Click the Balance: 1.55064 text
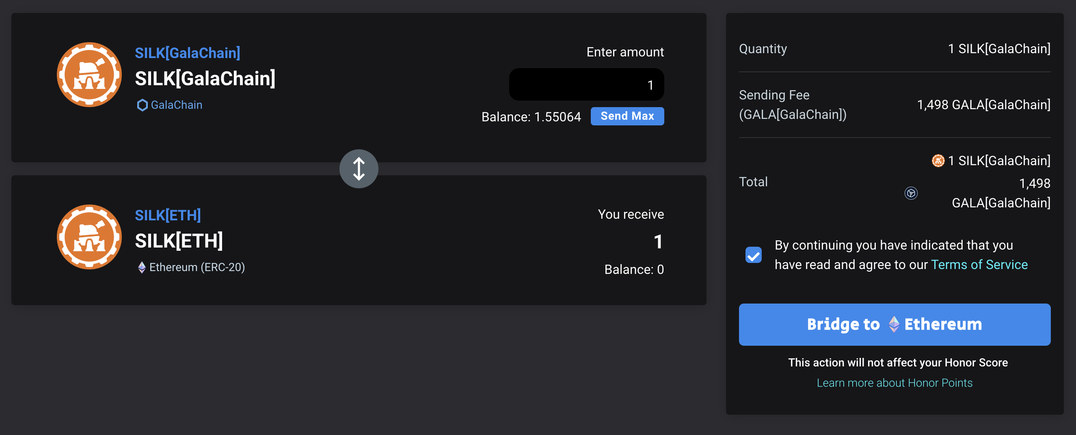The height and width of the screenshot is (435, 1076). tap(531, 117)
